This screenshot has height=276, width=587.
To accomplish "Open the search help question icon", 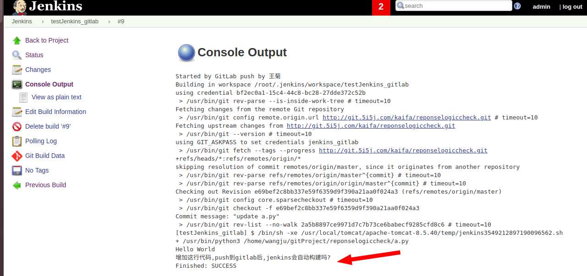I will click(x=517, y=6).
